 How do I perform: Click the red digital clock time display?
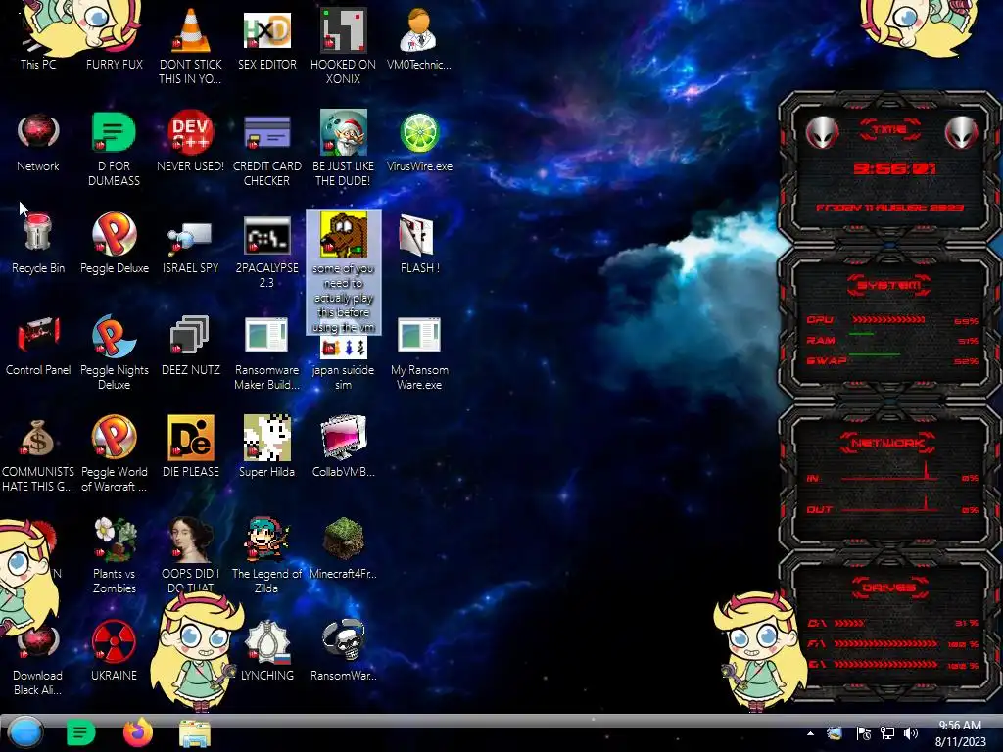894,168
